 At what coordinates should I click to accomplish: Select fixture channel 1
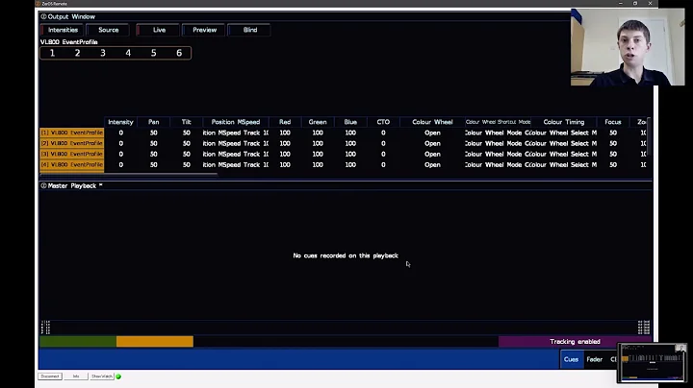click(x=52, y=54)
